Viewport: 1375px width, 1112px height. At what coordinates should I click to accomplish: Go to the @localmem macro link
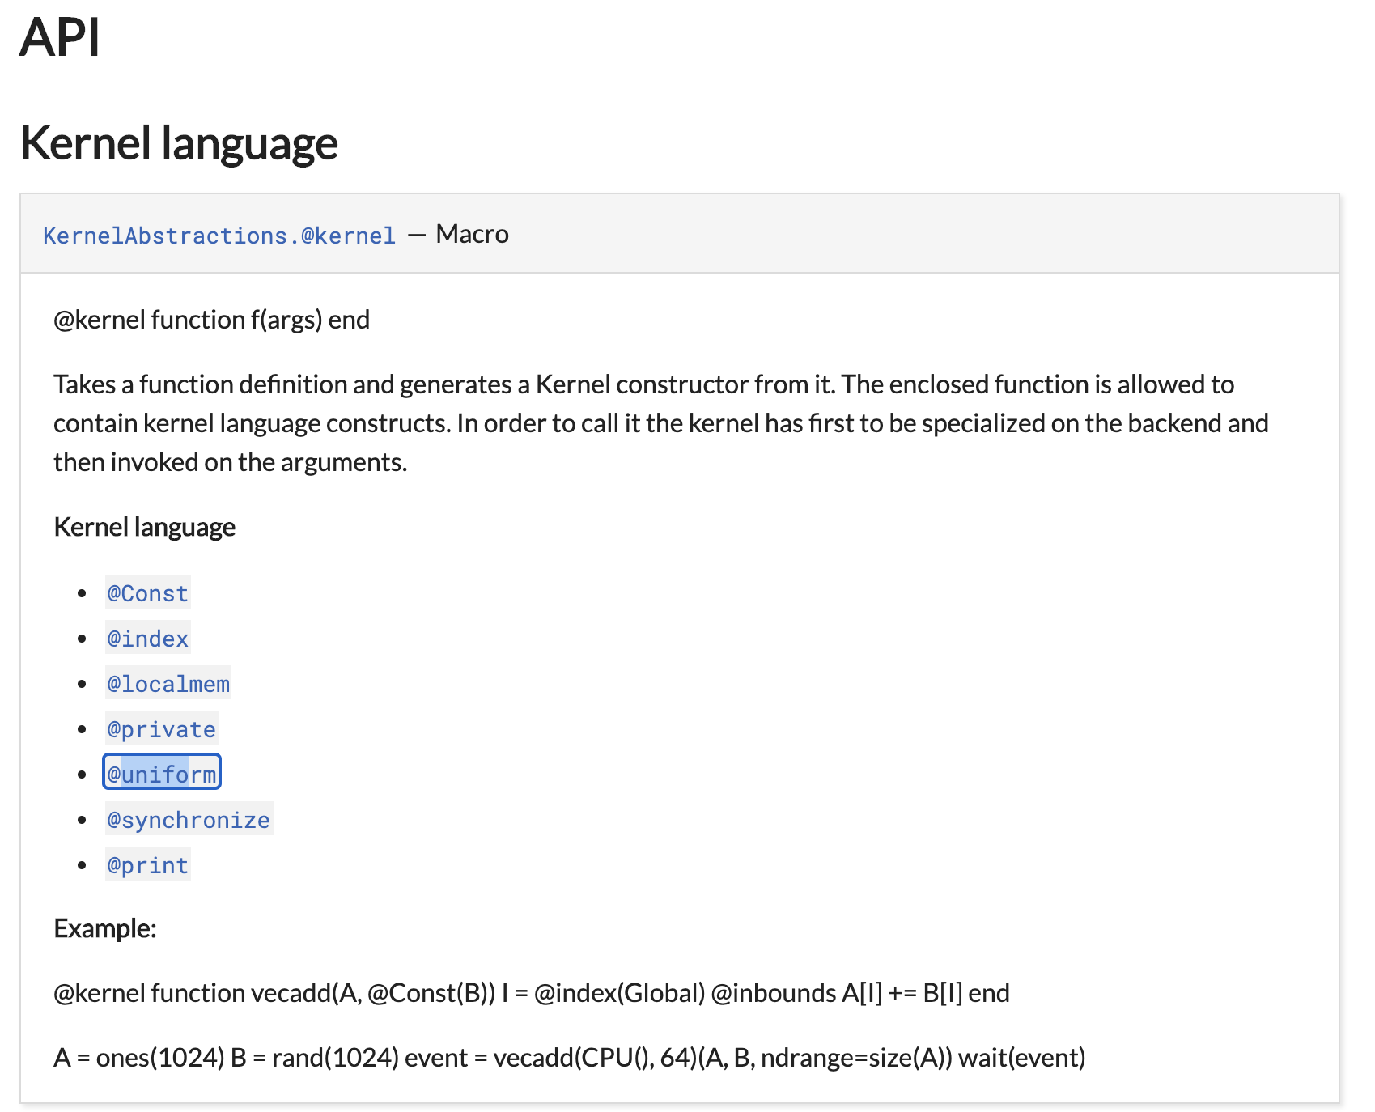coord(168,684)
